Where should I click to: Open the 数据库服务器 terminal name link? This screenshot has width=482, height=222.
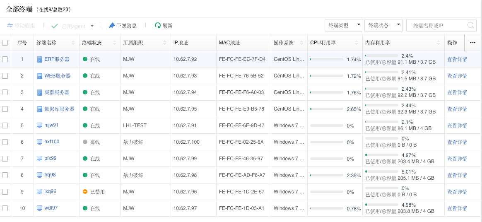(x=59, y=109)
